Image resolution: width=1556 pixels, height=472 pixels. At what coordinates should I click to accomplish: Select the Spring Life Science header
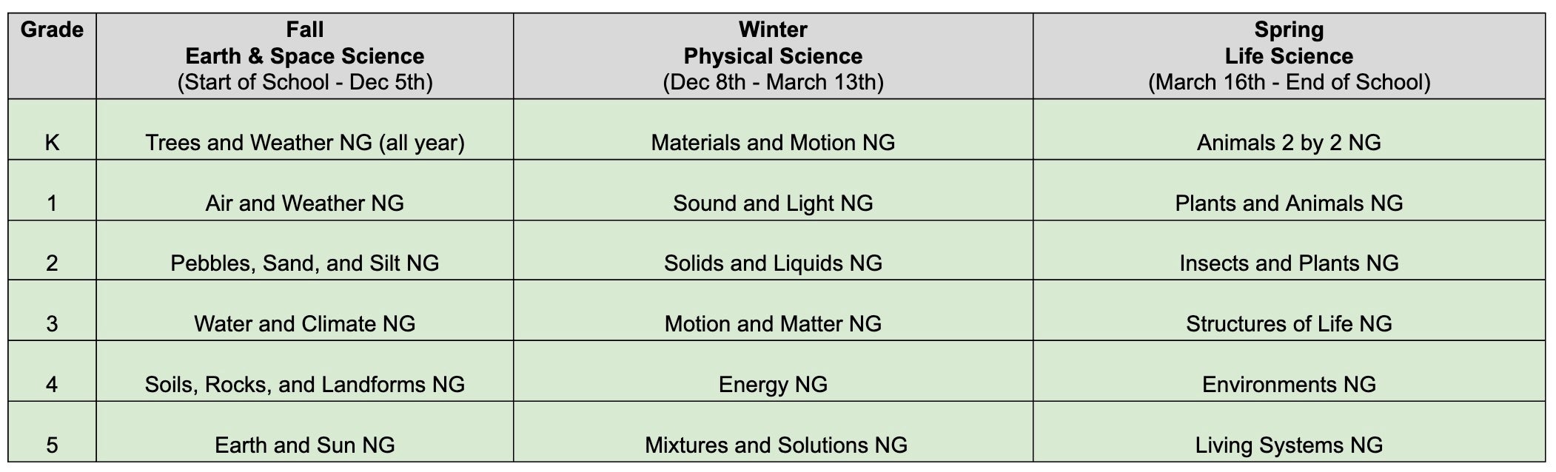tap(1289, 56)
